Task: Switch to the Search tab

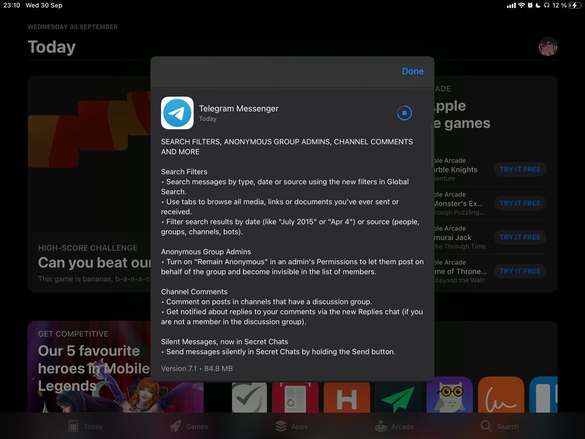Action: (x=500, y=426)
